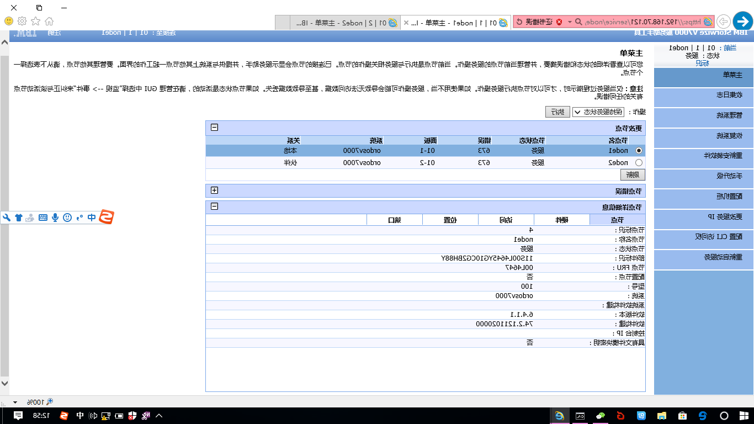
Task: Click the Internet Explorer forward arrow button
Action: 724,22
